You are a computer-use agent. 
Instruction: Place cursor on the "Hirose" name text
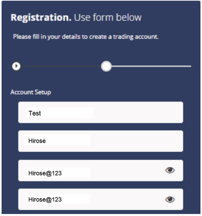(x=37, y=141)
